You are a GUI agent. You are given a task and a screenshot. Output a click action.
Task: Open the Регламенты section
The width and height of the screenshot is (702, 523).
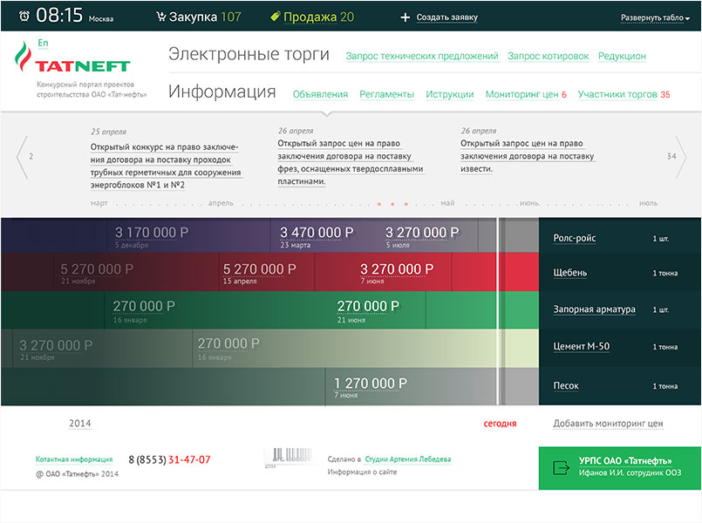[x=386, y=94]
